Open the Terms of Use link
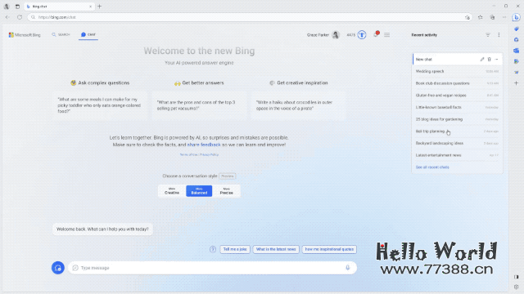The image size is (524, 294). pos(189,154)
